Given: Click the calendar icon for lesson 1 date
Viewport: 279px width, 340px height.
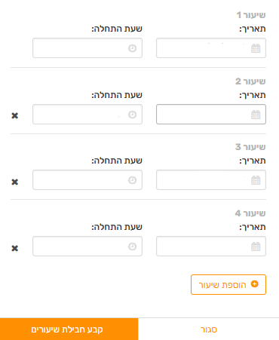Looking at the screenshot, I should [x=256, y=48].
